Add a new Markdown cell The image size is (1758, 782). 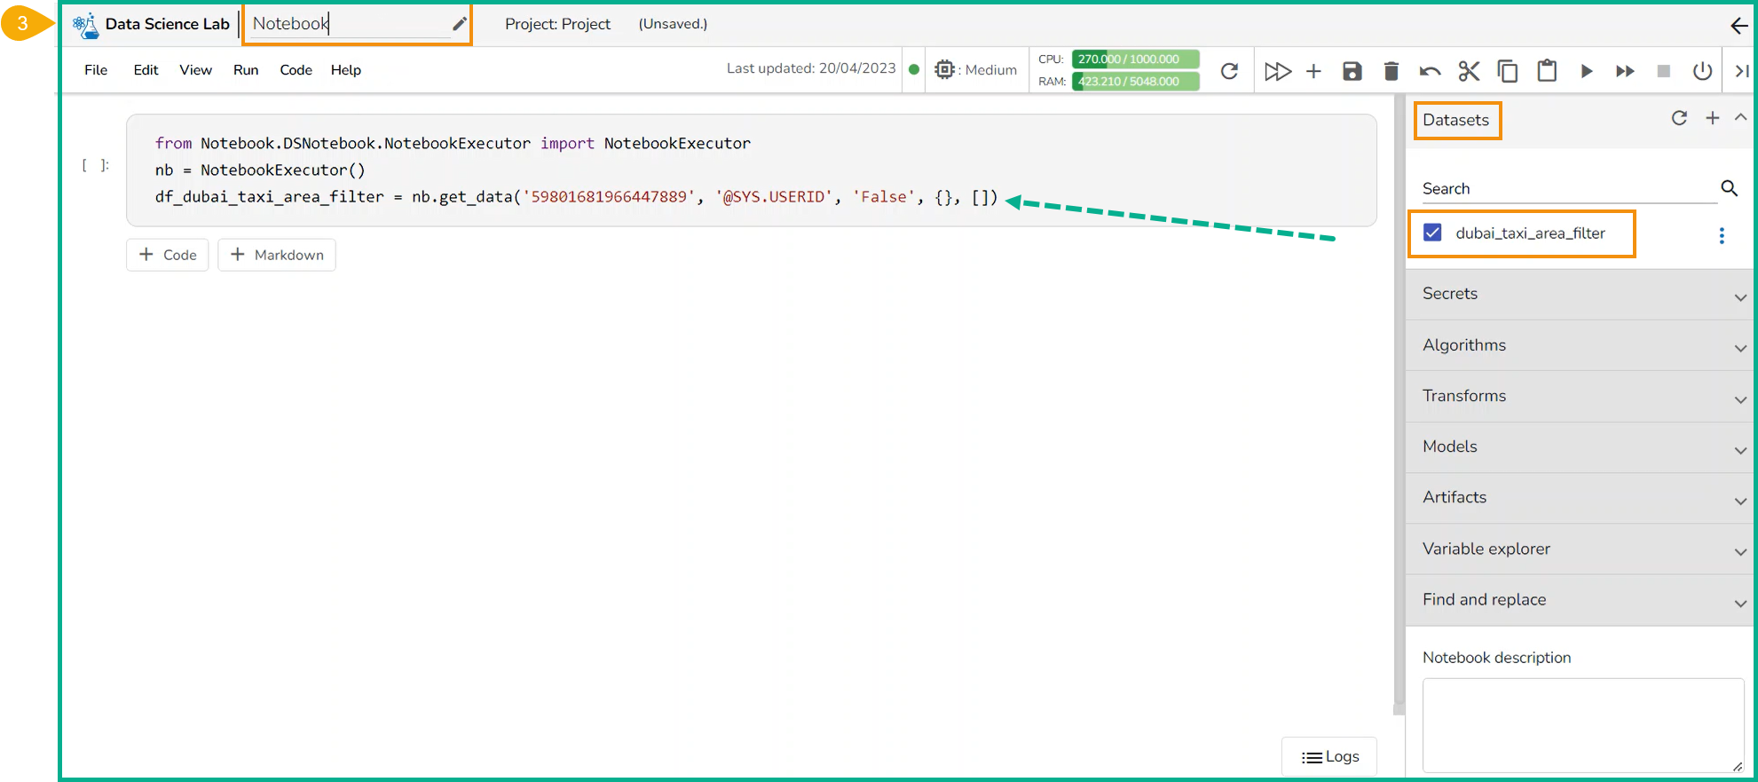(x=277, y=255)
